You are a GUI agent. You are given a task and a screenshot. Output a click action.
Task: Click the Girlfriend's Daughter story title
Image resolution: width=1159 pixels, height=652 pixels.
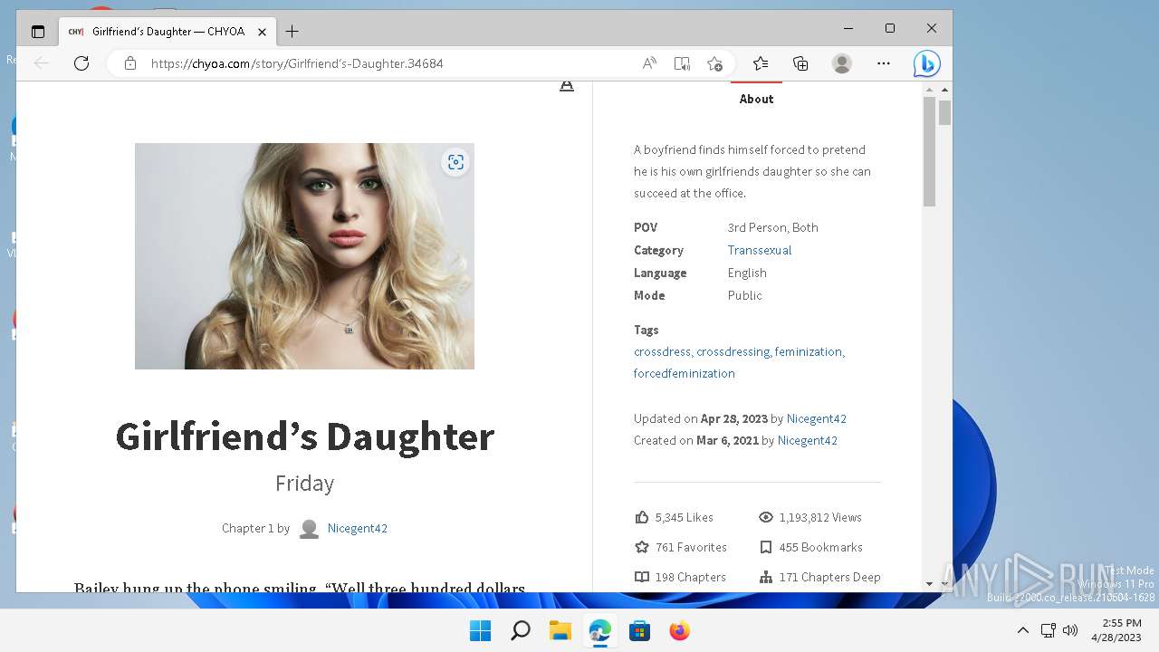[x=304, y=436]
